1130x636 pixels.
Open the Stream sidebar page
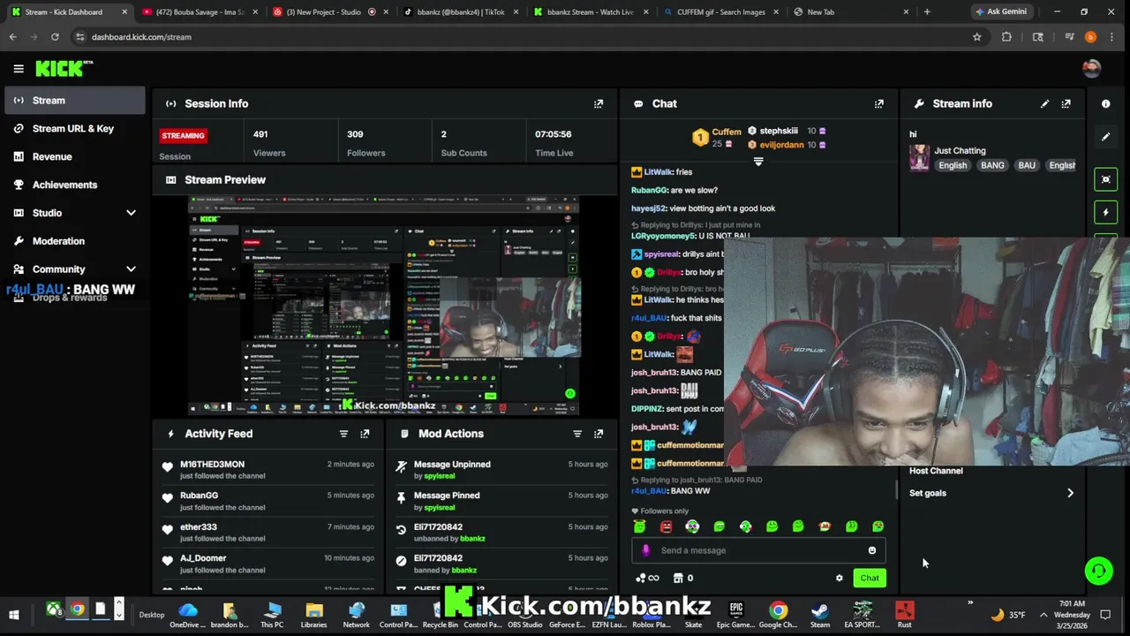pos(74,100)
